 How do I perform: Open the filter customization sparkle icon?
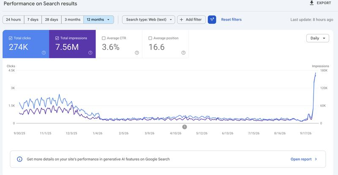(x=212, y=19)
